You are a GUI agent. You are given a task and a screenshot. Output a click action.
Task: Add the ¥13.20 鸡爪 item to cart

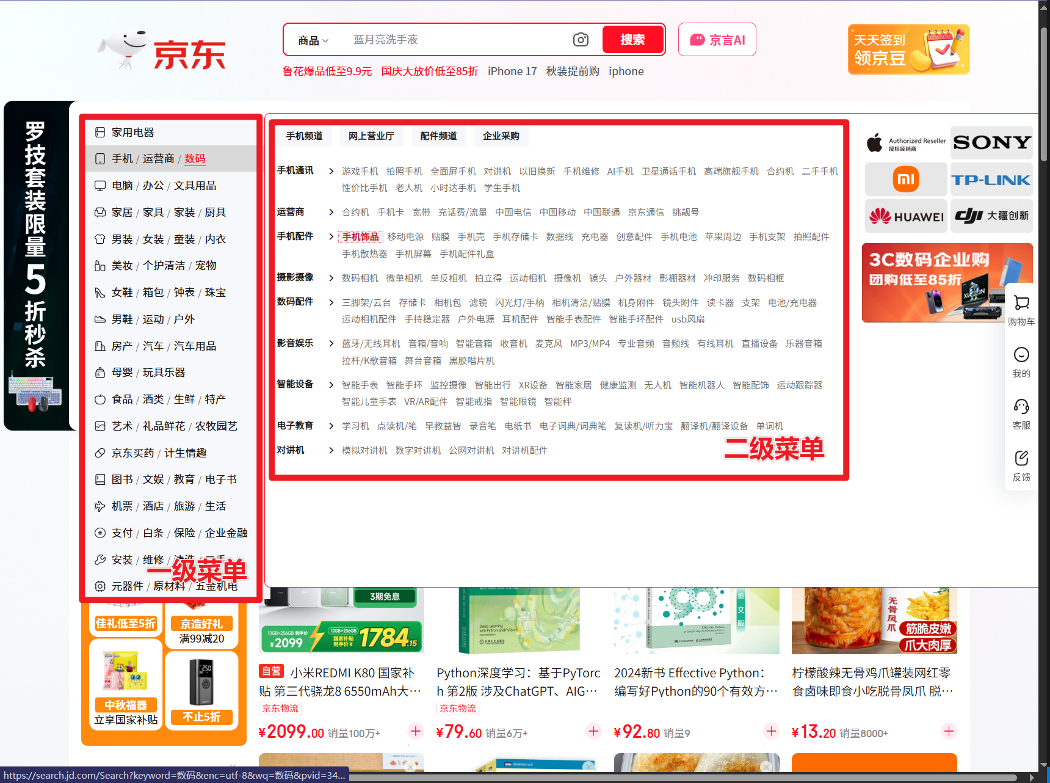949,731
